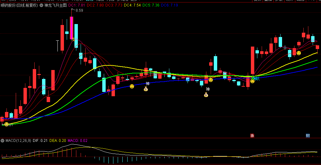The width and height of the screenshot is (321, 165).
Task: Click the DIF: 0.21 readout
Action: click(40, 141)
